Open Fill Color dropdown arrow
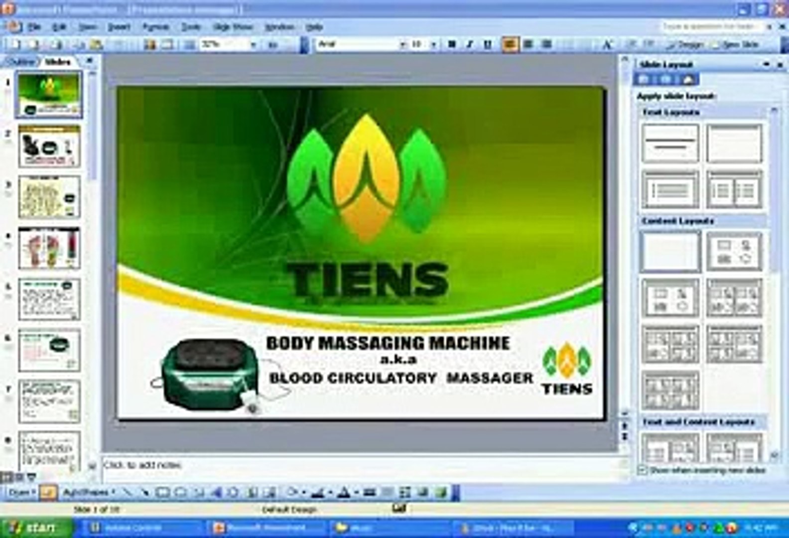This screenshot has width=789, height=538. point(304,493)
